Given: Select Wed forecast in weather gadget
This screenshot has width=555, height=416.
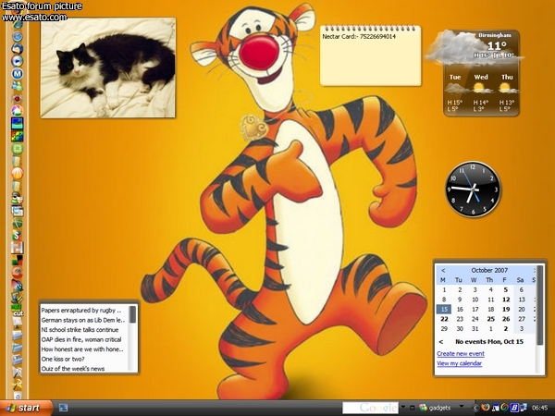Looking at the screenshot, I should 481,94.
